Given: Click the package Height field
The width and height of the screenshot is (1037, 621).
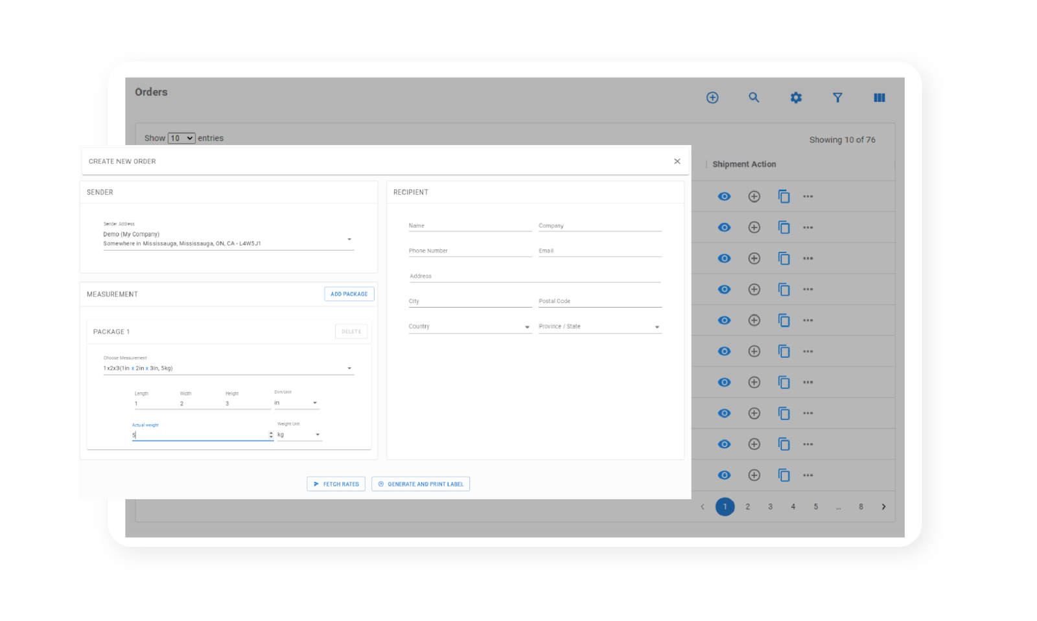Looking at the screenshot, I should tap(247, 403).
